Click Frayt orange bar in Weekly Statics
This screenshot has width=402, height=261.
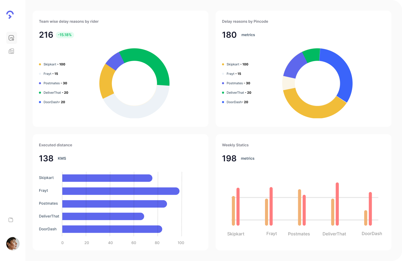pyautogui.click(x=266, y=212)
